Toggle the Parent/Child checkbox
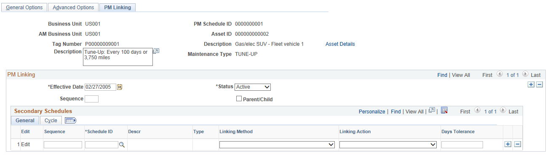Viewport: 550px width, 155px height. point(239,99)
